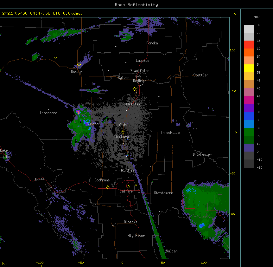This screenshot has width=273, height=267.
Task: Select the blue legend swatch between 36 and 33
Action: click(249, 116)
